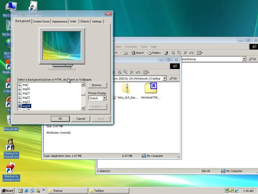The height and width of the screenshot is (194, 258).
Task: Click Move To icon in Startup window toolbar
Action: coord(173,53)
